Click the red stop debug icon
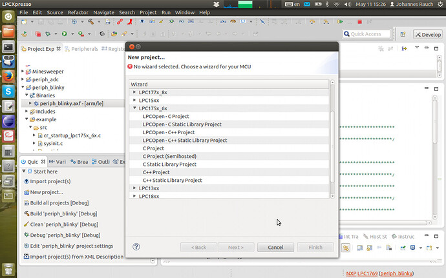Viewport: 446px width, 278px height. (x=359, y=21)
